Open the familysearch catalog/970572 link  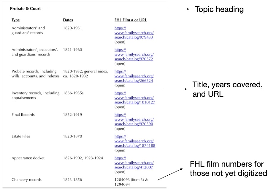pyautogui.click(x=134, y=54)
